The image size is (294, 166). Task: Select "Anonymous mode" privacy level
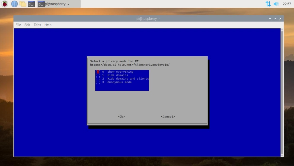pyautogui.click(x=119, y=82)
